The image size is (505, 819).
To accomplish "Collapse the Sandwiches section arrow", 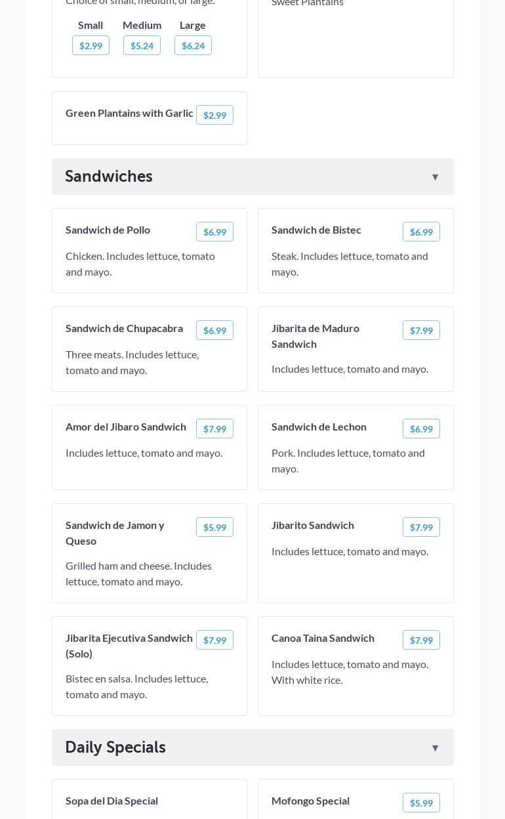I will [x=435, y=177].
